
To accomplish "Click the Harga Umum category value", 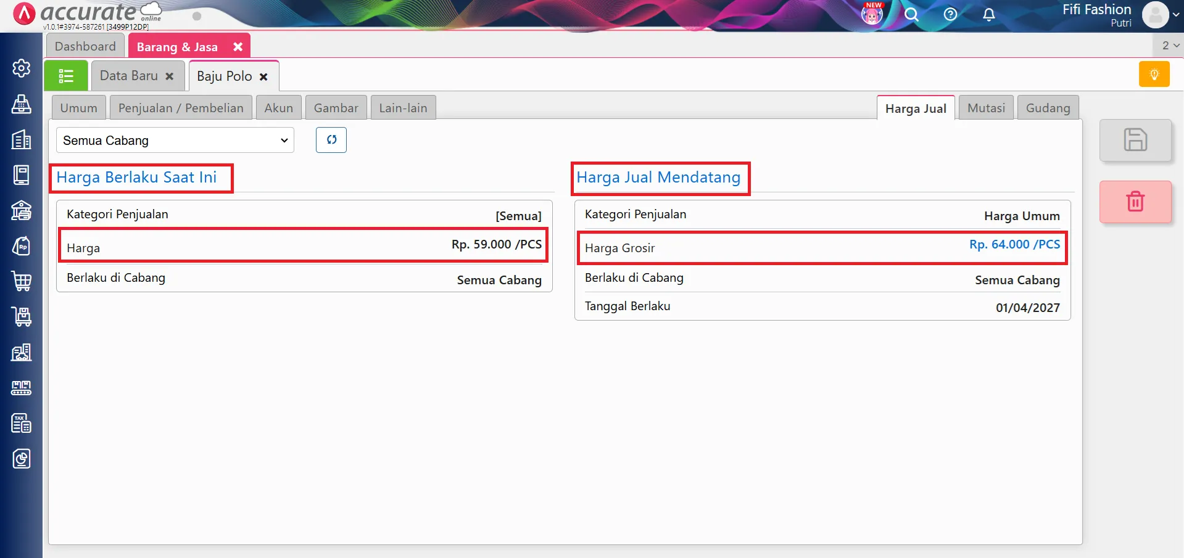I will click(x=1022, y=216).
